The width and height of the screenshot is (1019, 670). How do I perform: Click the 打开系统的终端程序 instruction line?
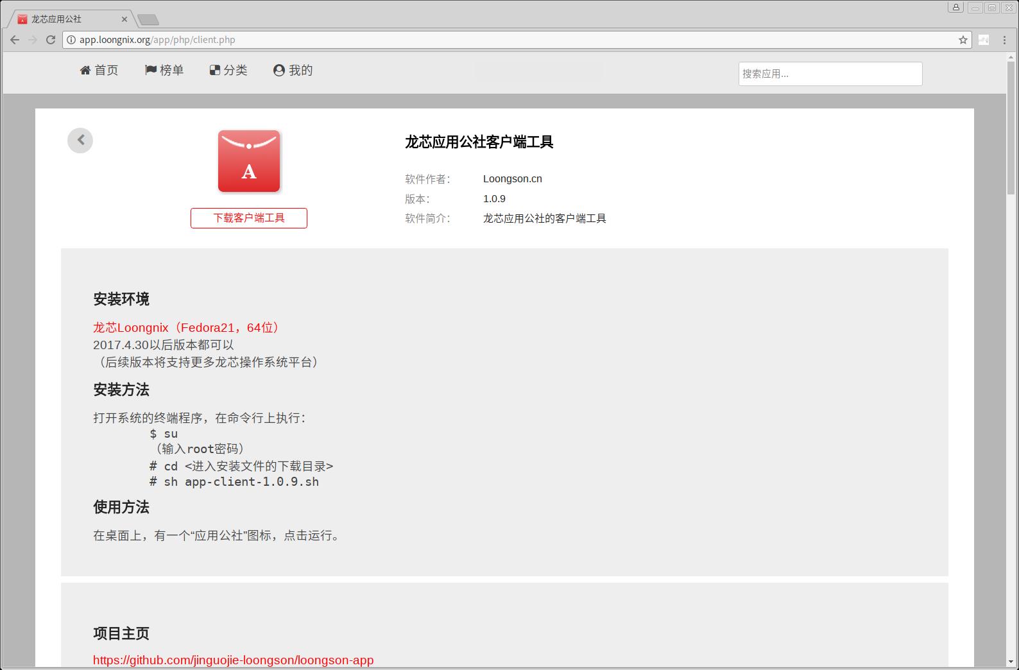[x=200, y=418]
